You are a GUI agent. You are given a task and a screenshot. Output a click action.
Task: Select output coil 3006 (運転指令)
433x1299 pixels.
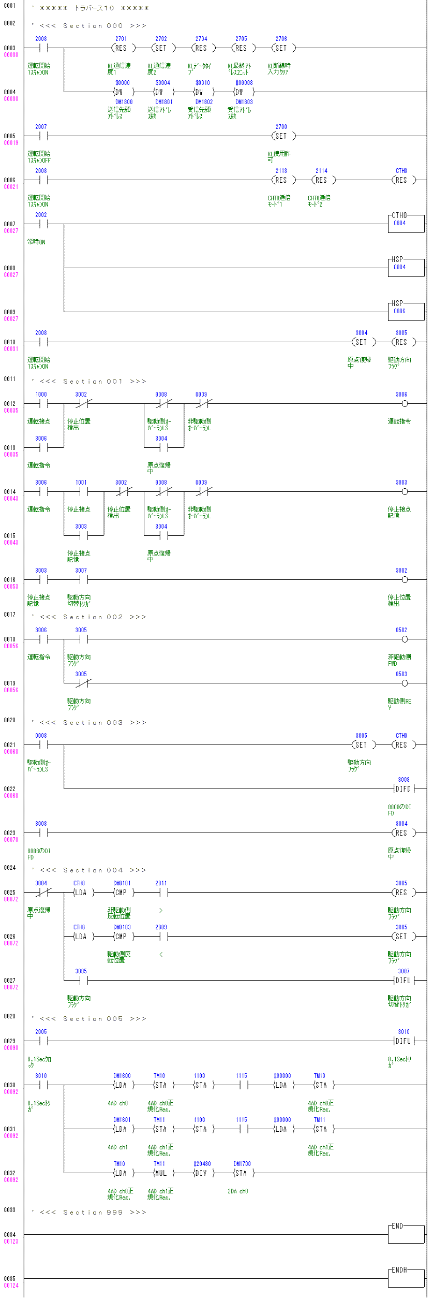click(405, 404)
